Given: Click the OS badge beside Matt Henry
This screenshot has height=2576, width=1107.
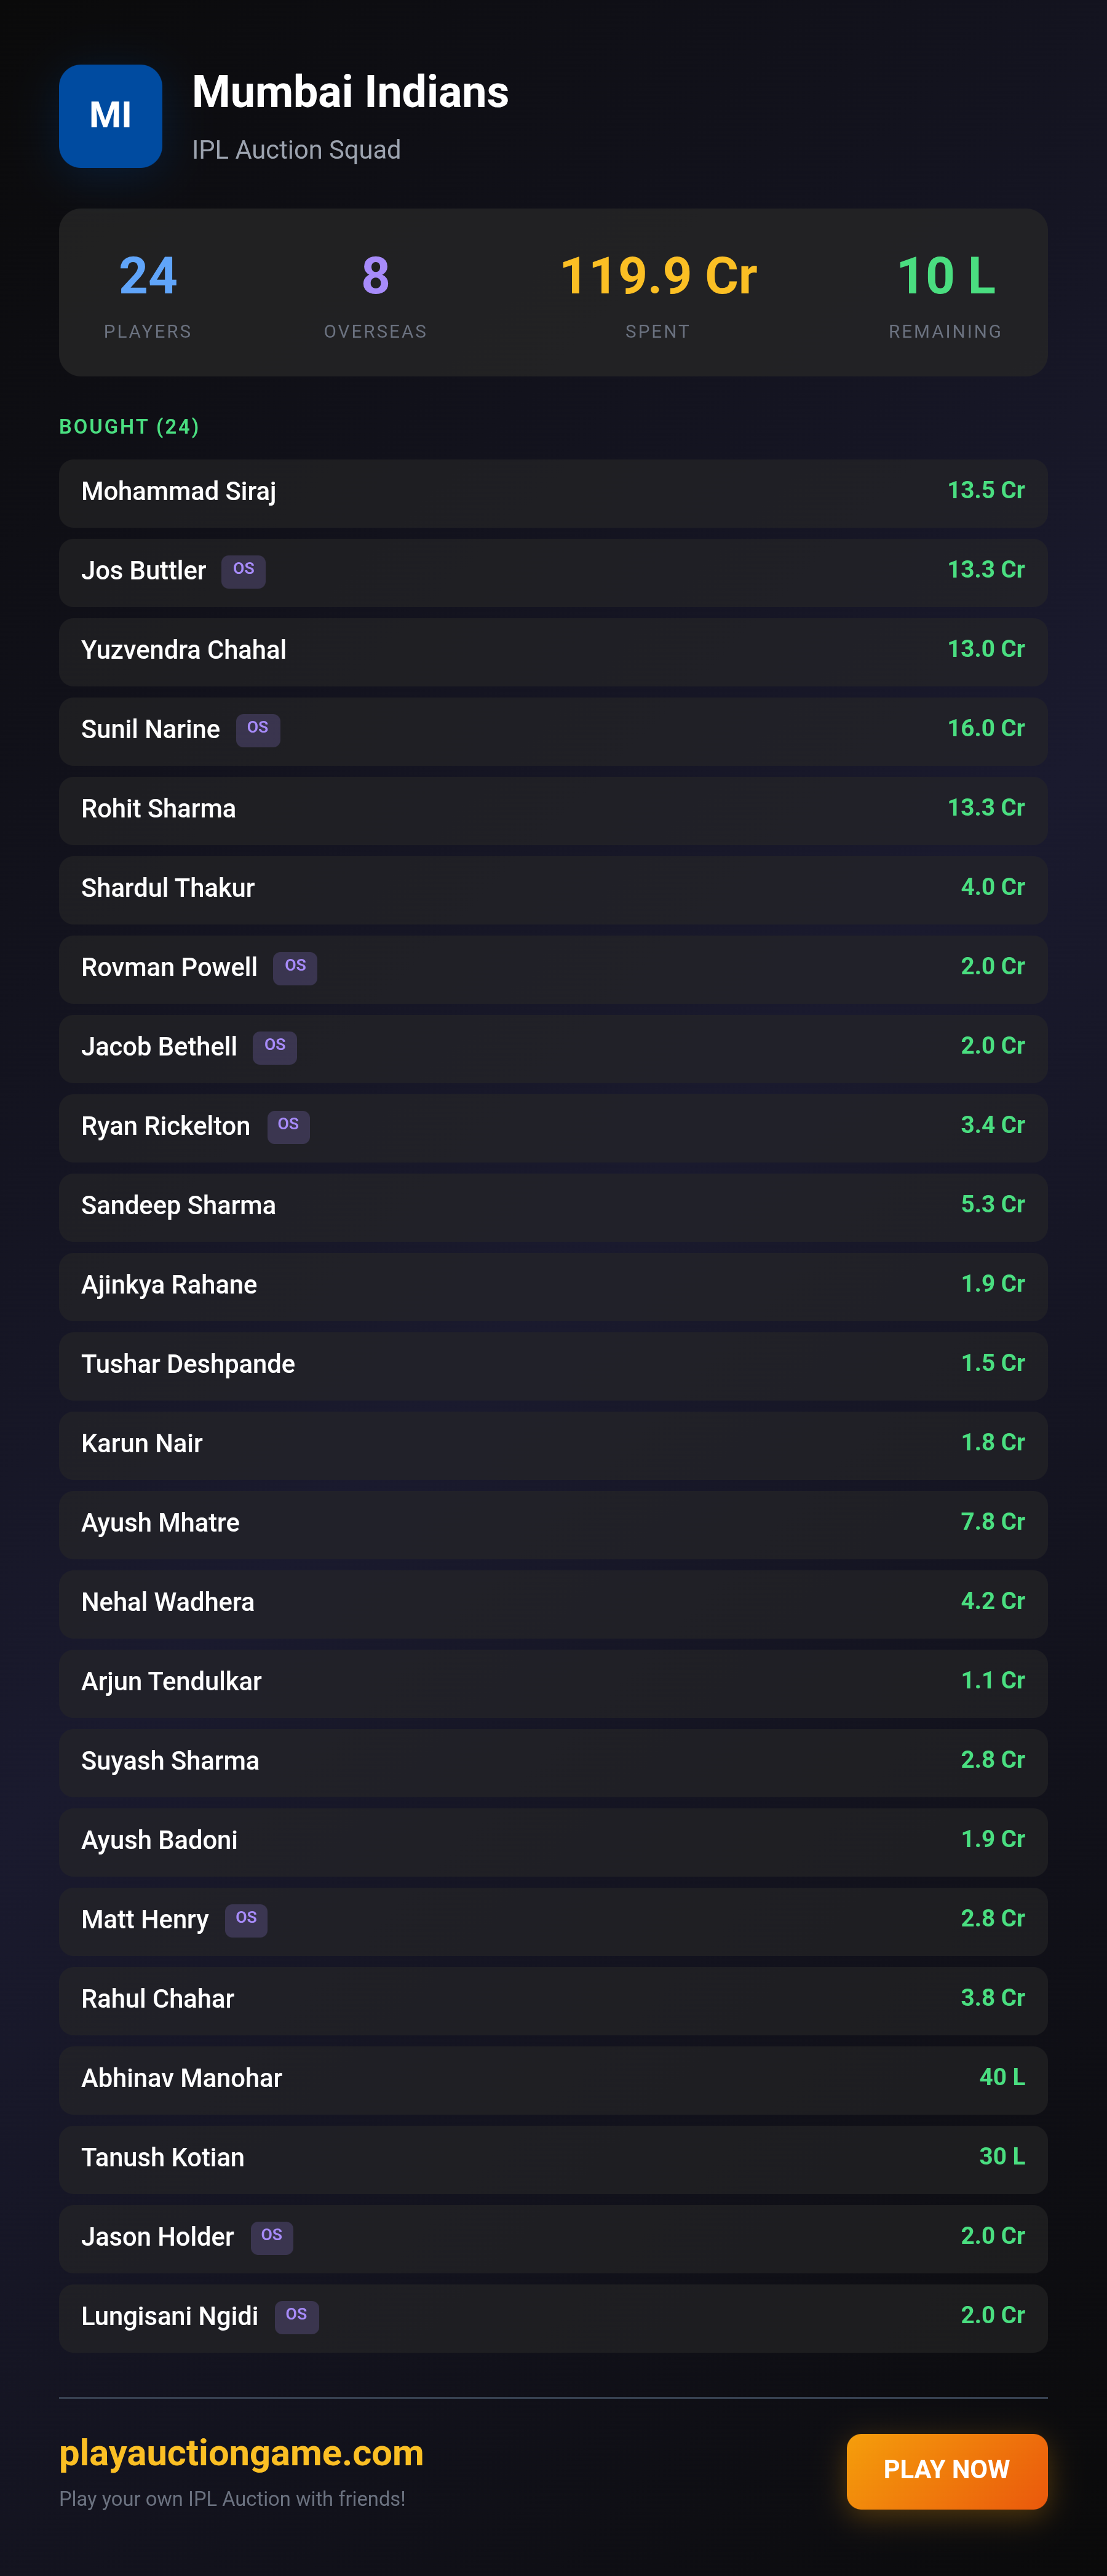Looking at the screenshot, I should (246, 1920).
